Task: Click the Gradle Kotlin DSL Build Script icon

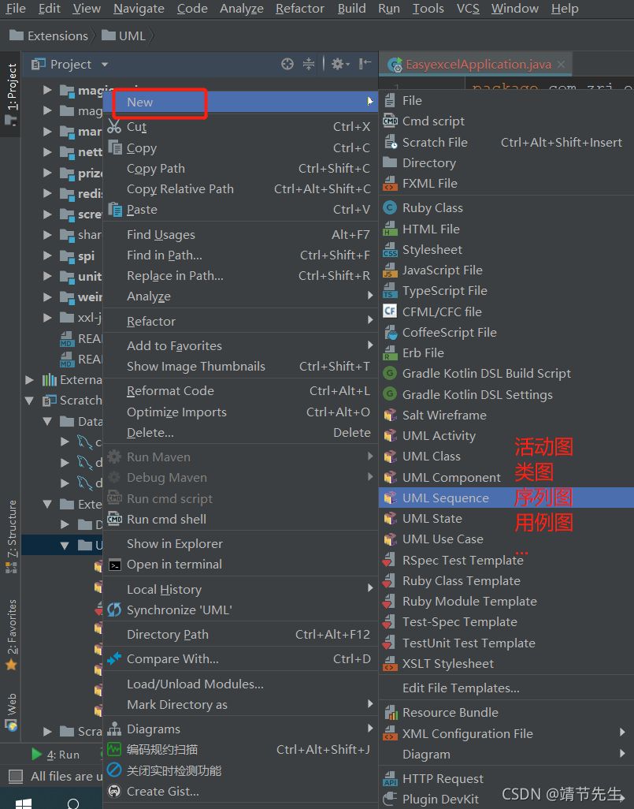Action: click(390, 374)
